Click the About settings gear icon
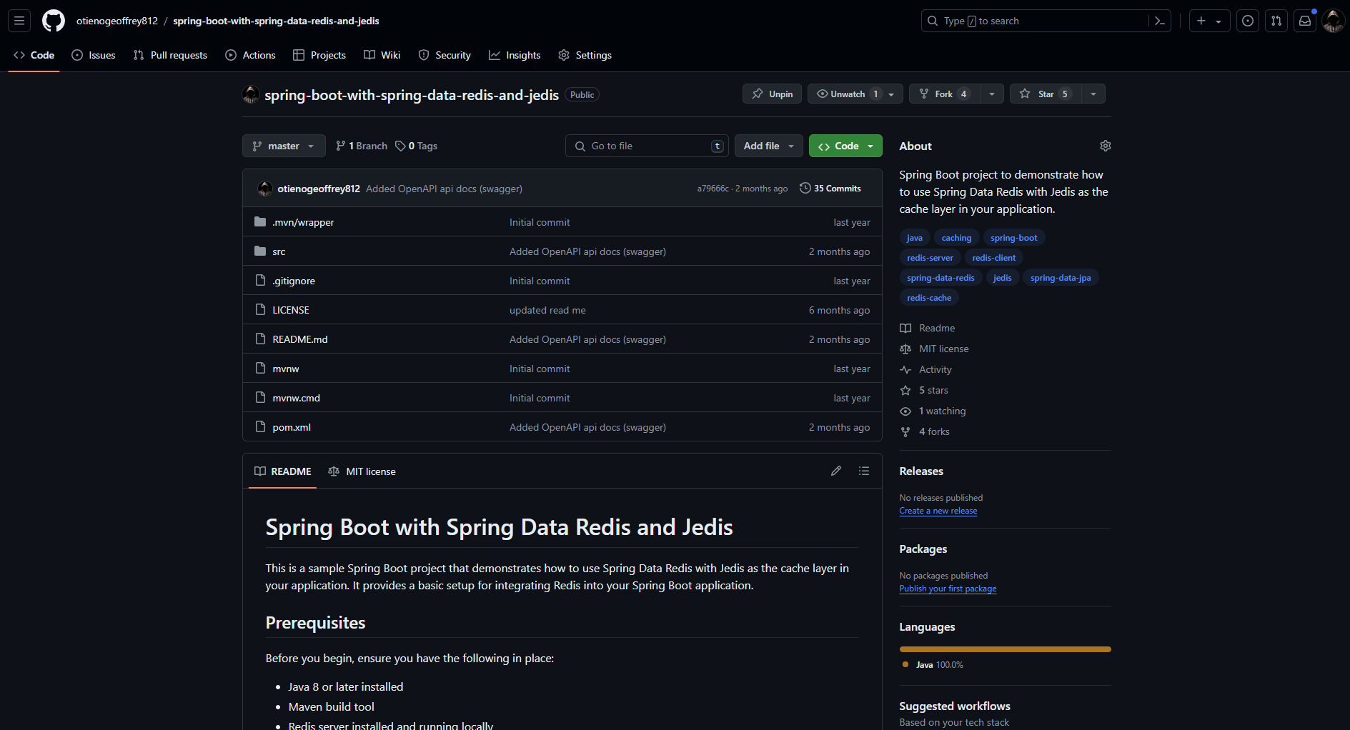1350x730 pixels. (x=1105, y=146)
